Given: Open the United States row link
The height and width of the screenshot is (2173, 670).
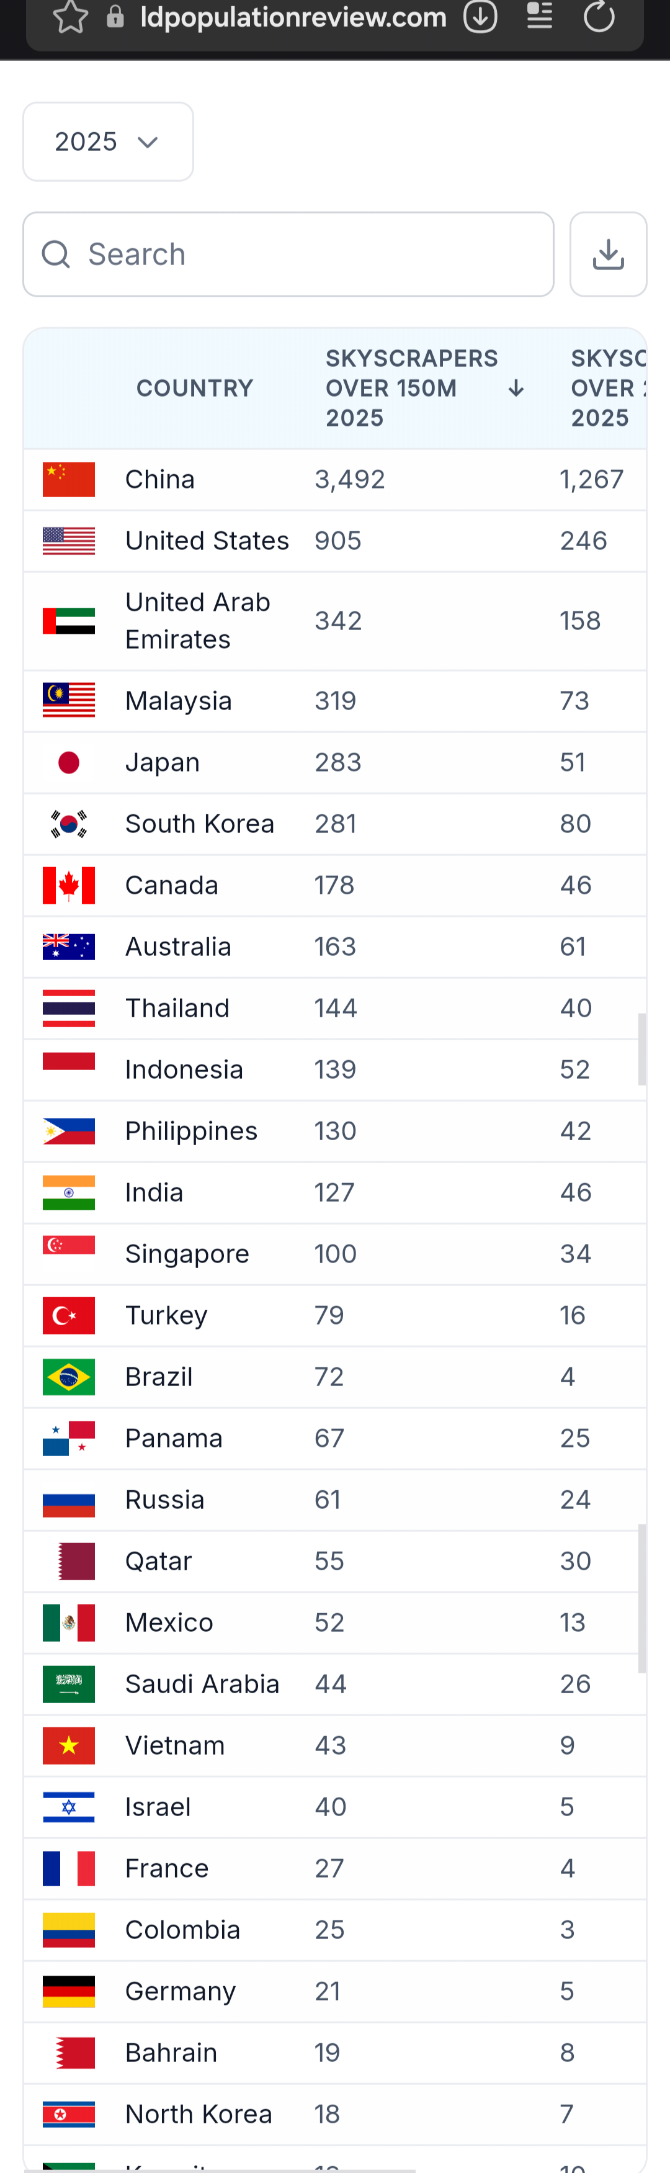Looking at the screenshot, I should click(x=207, y=541).
